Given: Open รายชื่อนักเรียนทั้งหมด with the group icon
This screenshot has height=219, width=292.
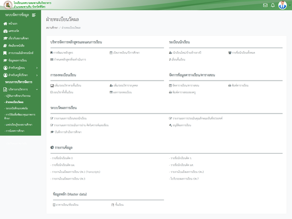Looking at the screenshot, I should tap(241, 53).
